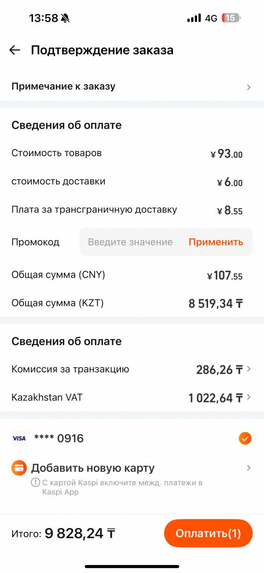Tap the battery indicator icon

pos(231,18)
